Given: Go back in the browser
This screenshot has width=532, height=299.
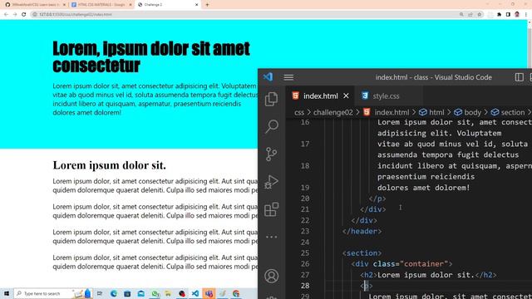Looking at the screenshot, I should click(x=6, y=14).
